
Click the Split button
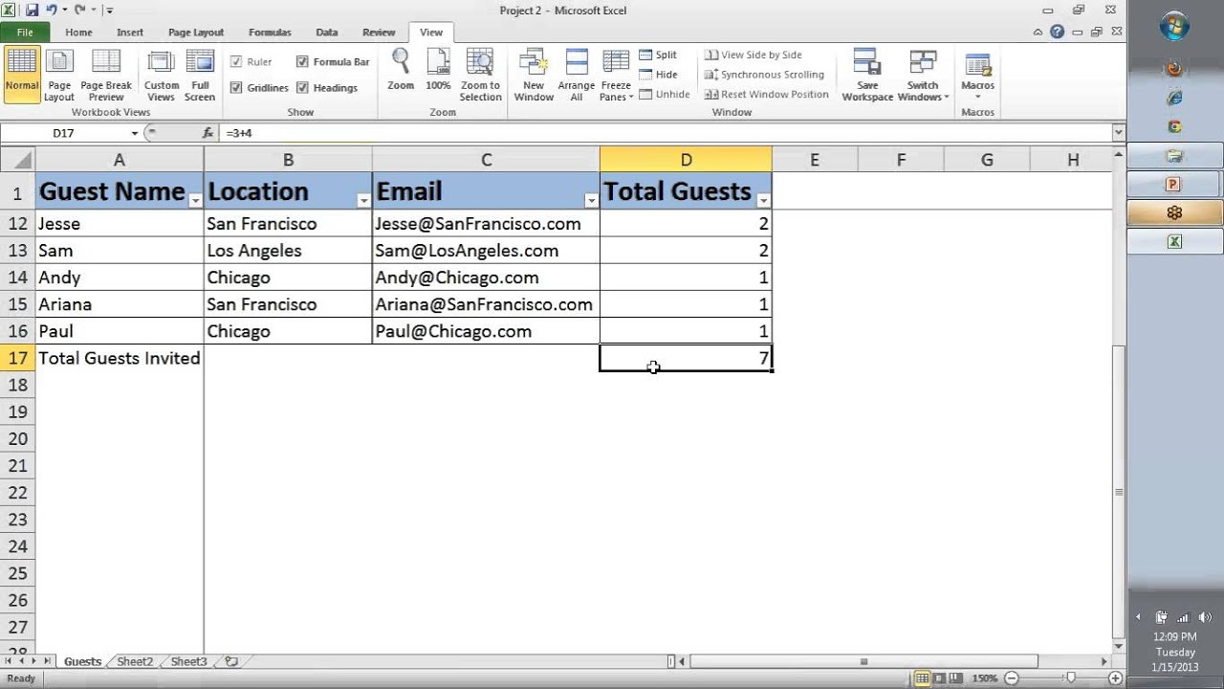click(658, 56)
